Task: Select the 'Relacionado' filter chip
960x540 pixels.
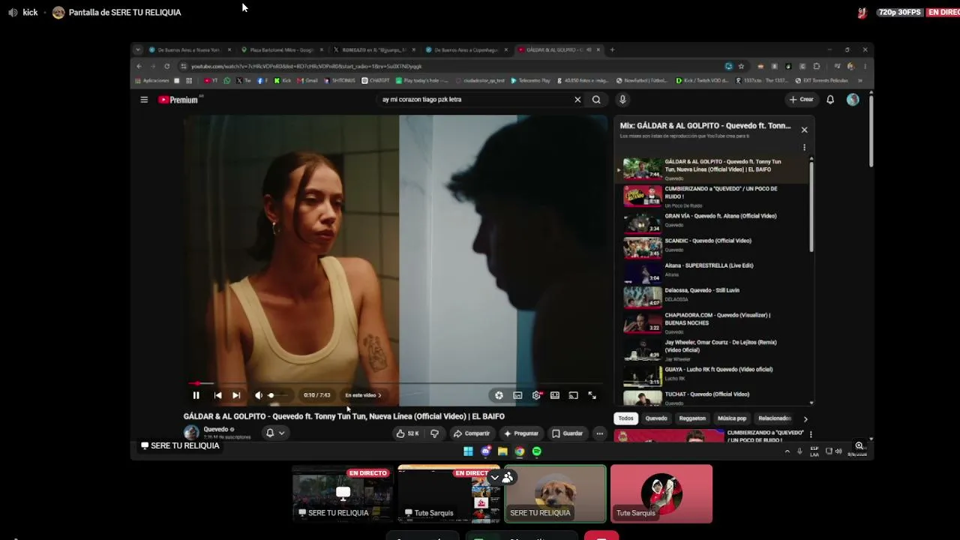Action: [775, 418]
